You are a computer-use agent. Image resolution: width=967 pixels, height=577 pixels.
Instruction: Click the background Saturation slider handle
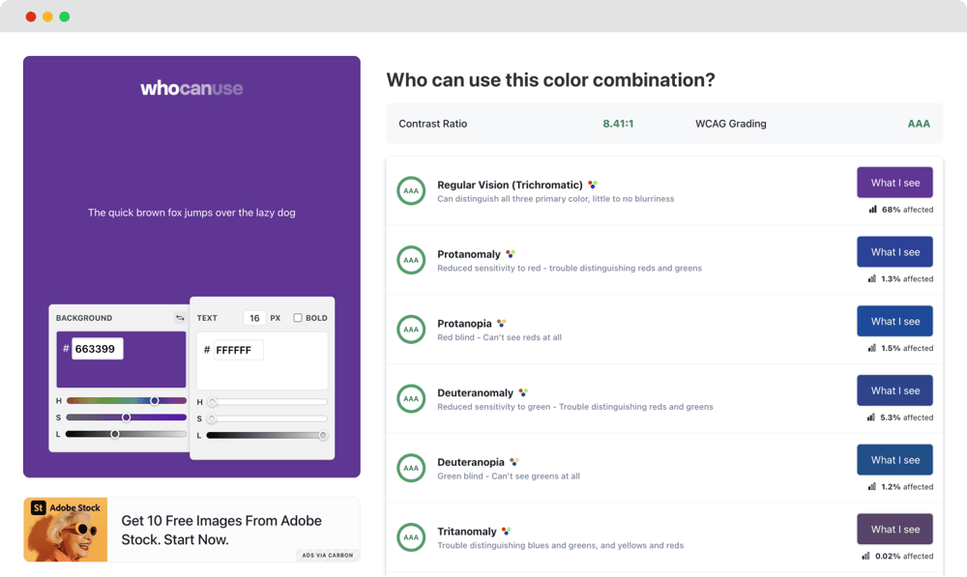tap(126, 418)
